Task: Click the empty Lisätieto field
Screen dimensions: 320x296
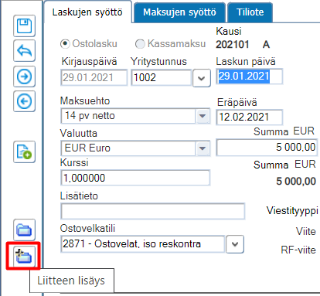Action: pos(152,211)
